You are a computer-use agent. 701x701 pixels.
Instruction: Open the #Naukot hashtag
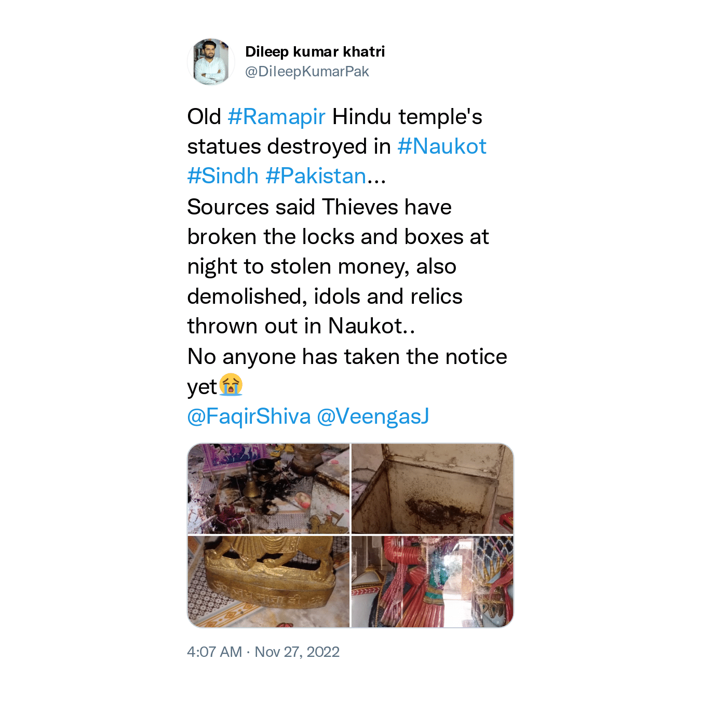tap(442, 146)
